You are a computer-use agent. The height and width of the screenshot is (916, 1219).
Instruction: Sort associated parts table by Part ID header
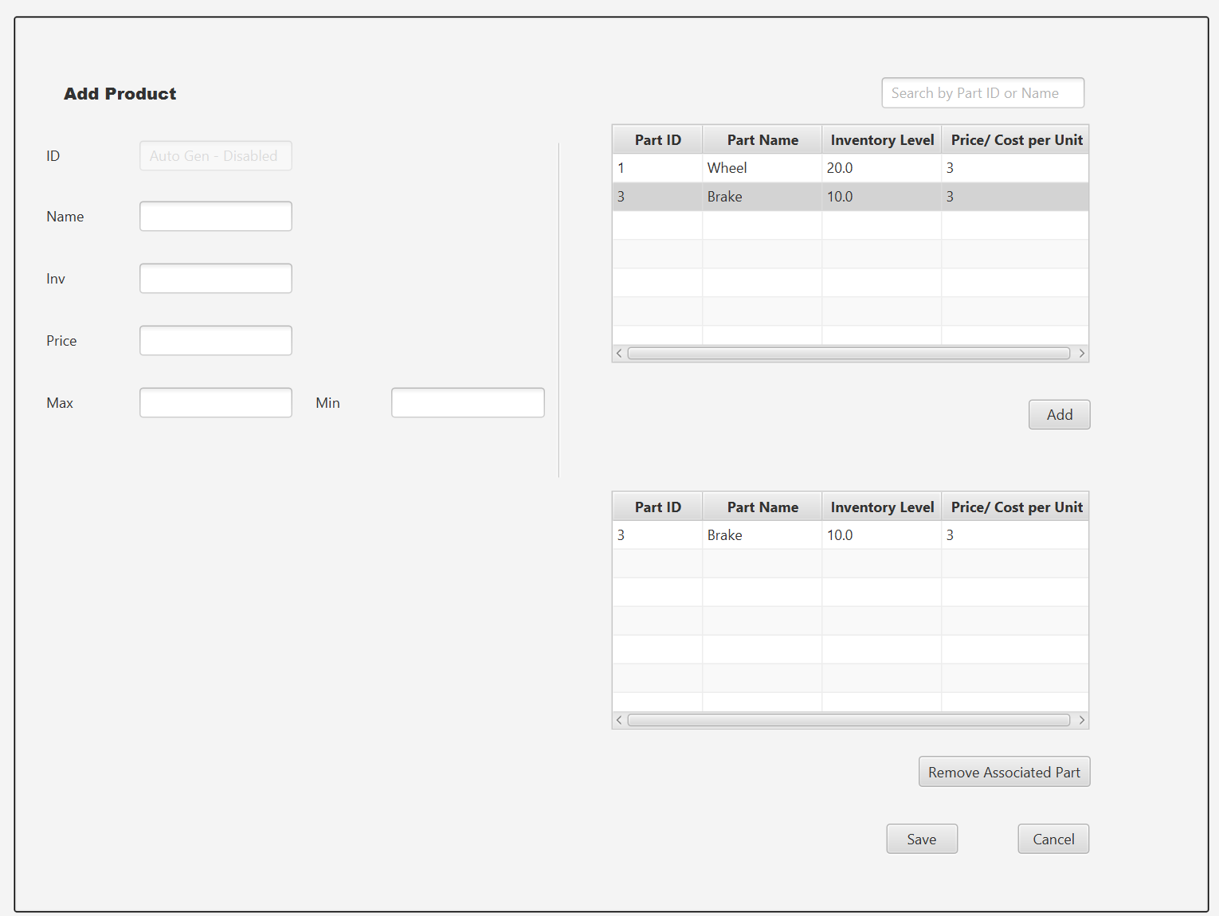pyautogui.click(x=657, y=507)
